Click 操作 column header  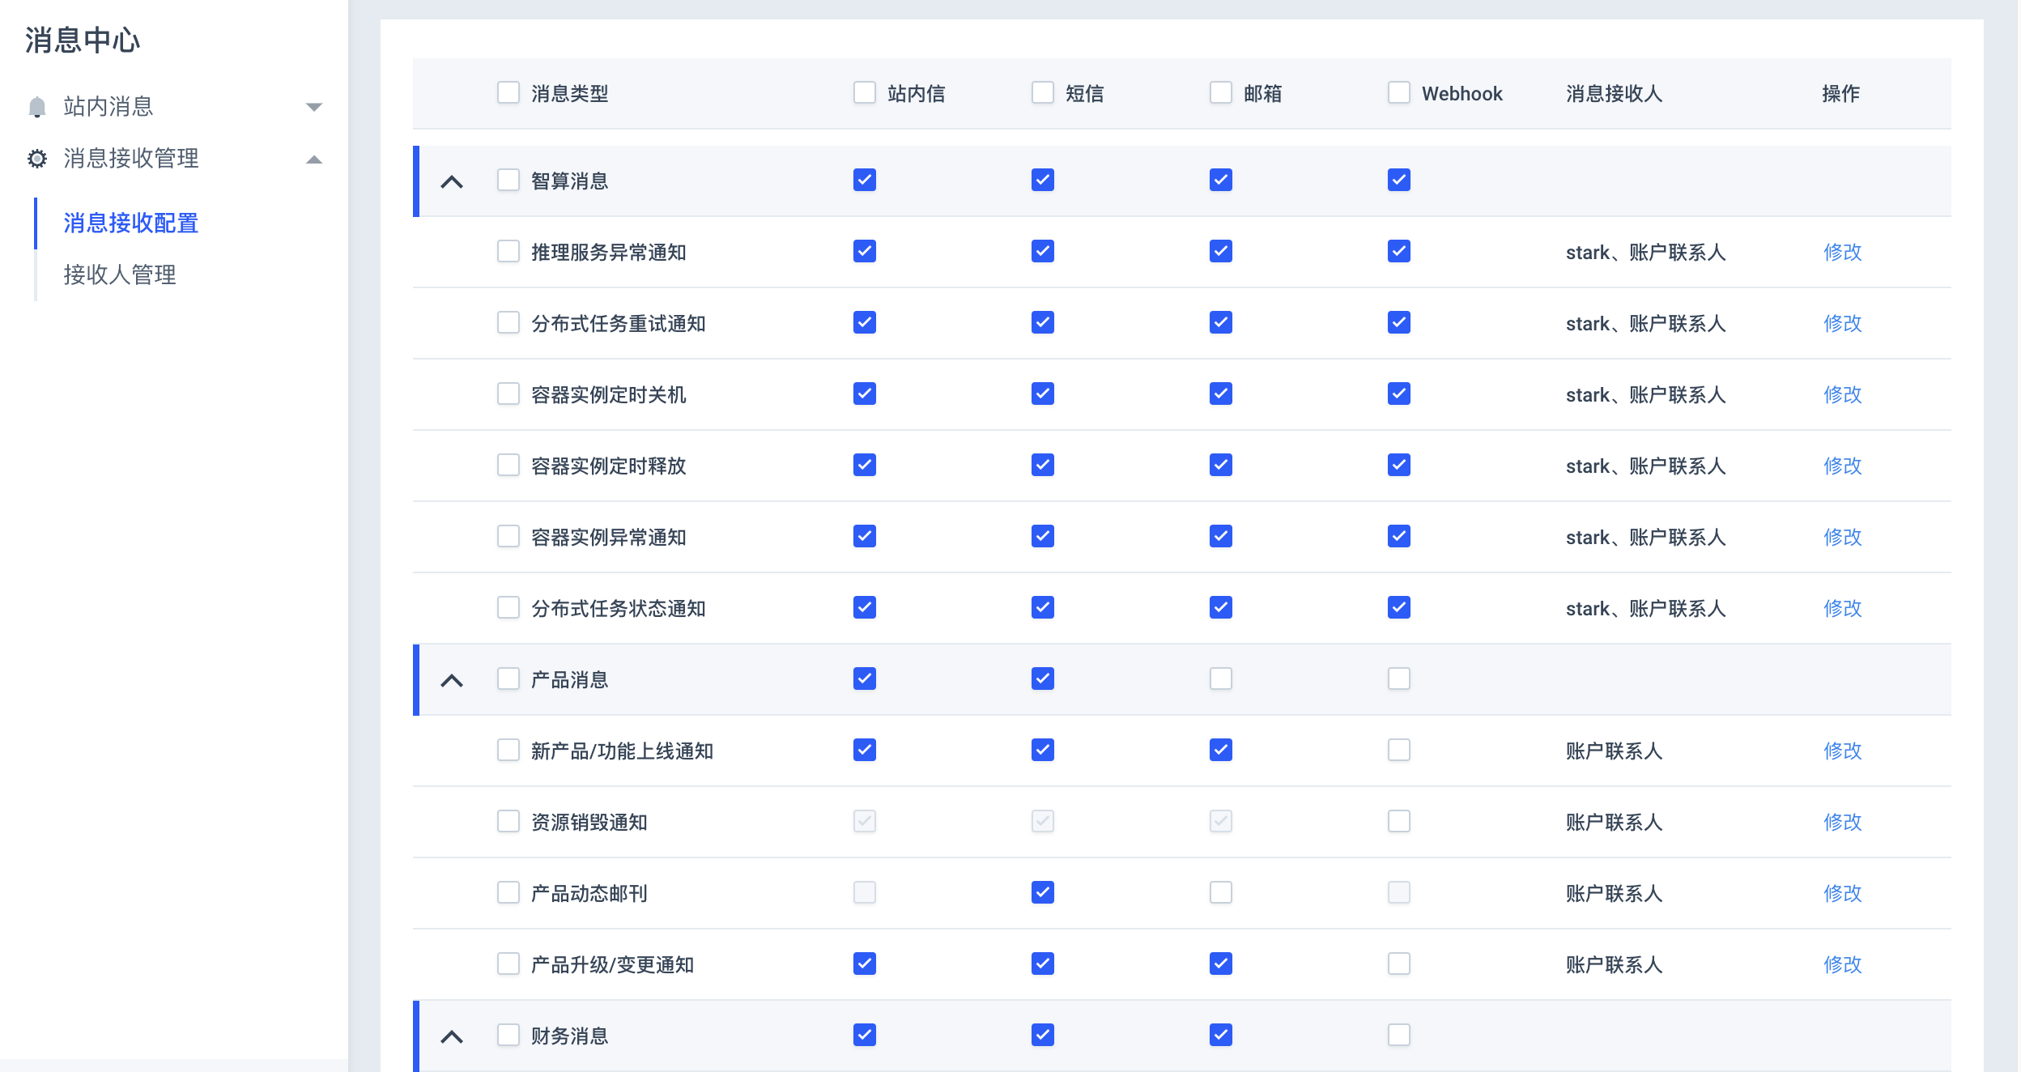point(1841,94)
